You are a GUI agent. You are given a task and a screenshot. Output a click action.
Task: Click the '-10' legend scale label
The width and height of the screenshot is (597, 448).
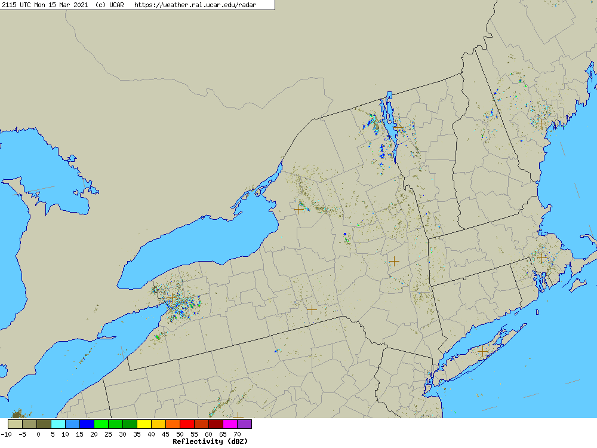pyautogui.click(x=6, y=434)
